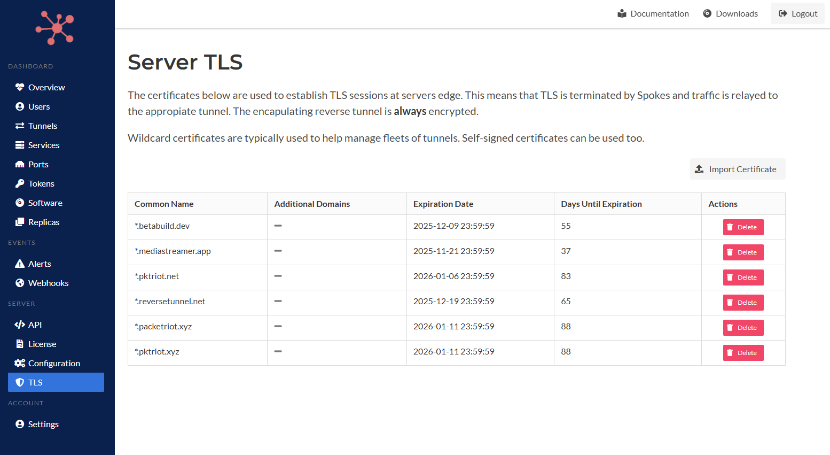Navigate to Webhooks in Events section

click(x=48, y=283)
